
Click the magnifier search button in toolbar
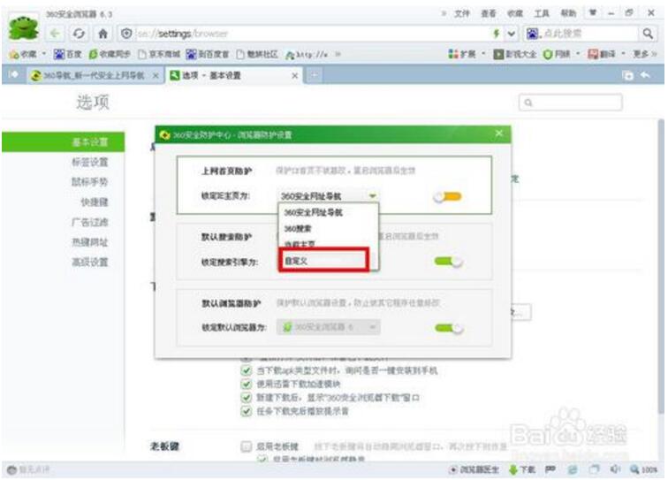tap(648, 34)
